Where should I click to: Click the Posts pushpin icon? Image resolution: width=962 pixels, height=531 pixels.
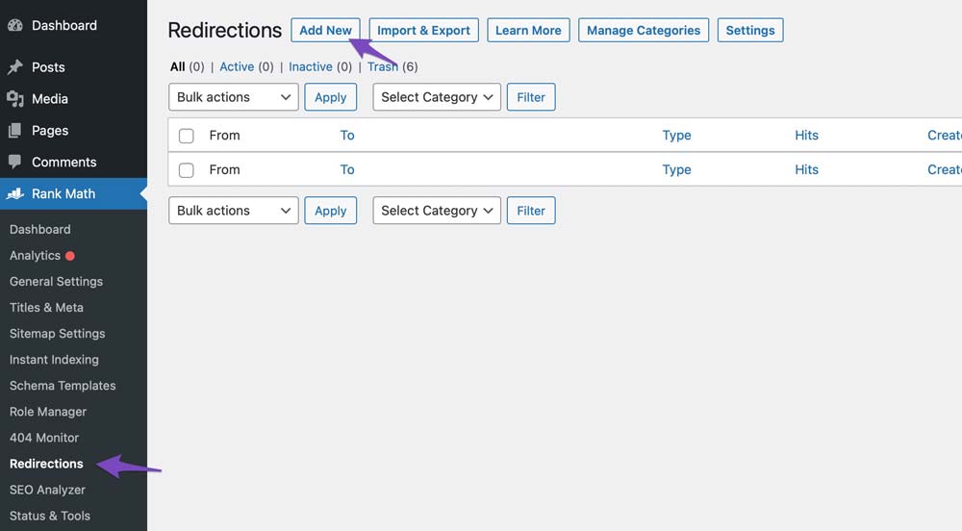[15, 66]
